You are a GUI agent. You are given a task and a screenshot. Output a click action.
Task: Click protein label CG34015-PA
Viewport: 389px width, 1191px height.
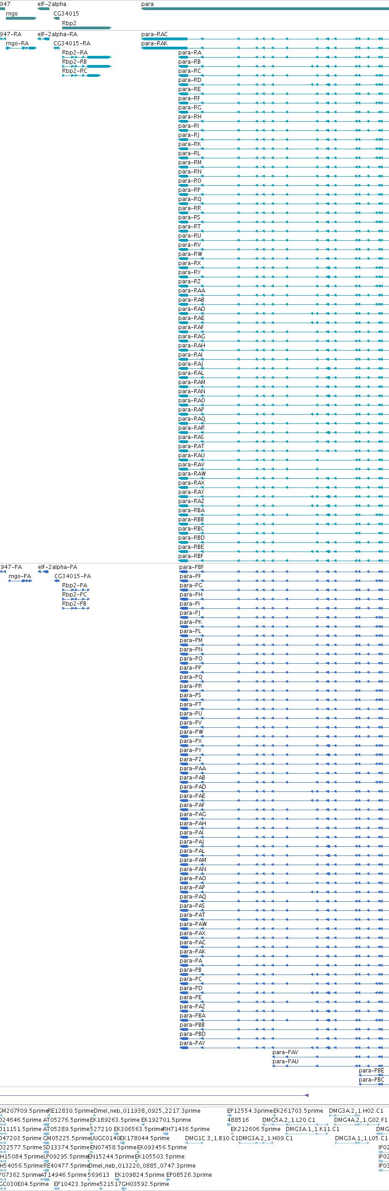(73, 576)
